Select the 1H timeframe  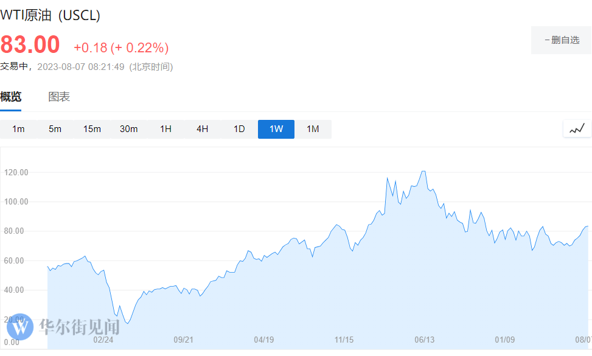coord(165,129)
